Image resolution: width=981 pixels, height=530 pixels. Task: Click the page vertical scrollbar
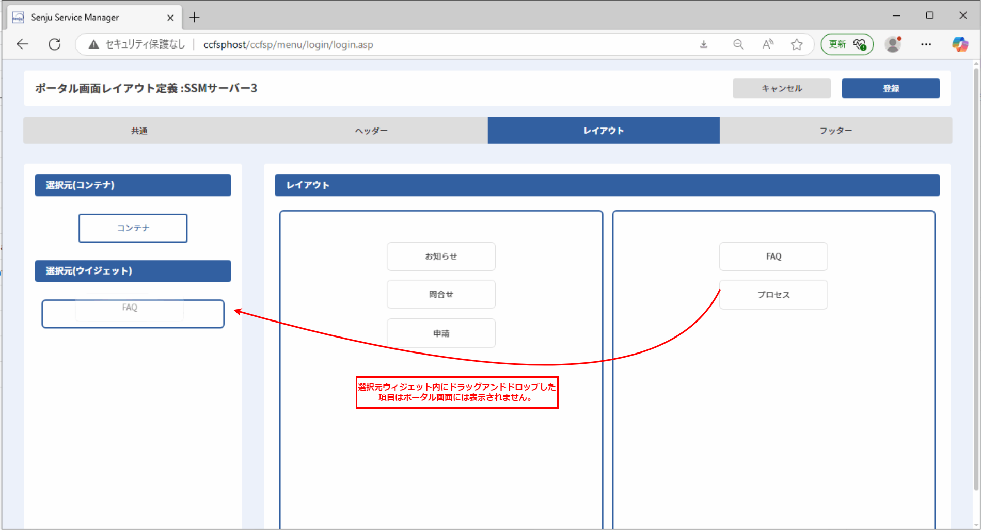tap(976, 279)
